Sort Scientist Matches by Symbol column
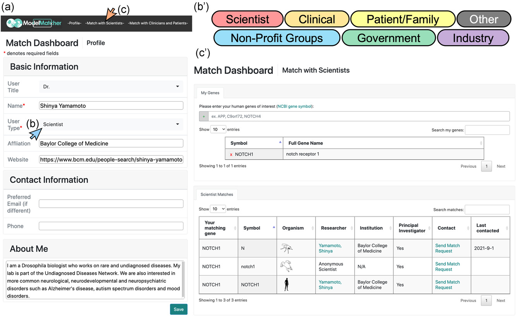 click(x=257, y=228)
